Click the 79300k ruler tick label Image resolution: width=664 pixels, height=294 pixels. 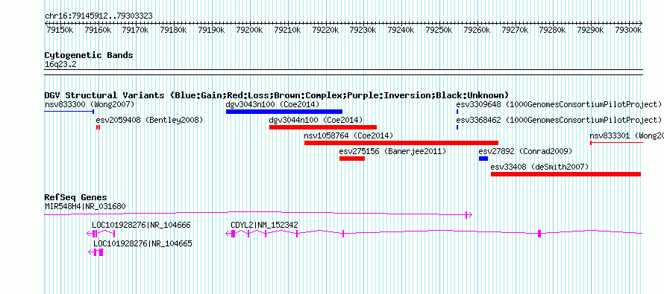[x=628, y=30]
